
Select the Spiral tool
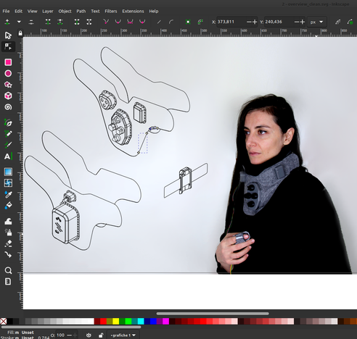8,107
